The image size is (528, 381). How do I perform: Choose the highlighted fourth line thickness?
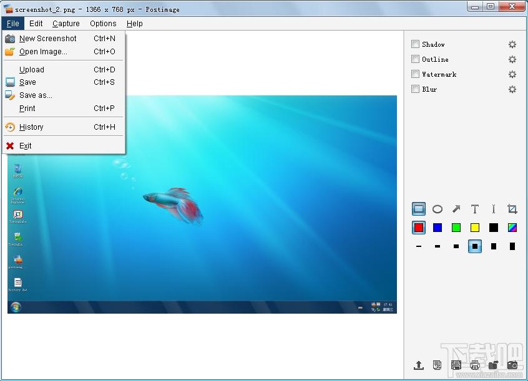[475, 246]
